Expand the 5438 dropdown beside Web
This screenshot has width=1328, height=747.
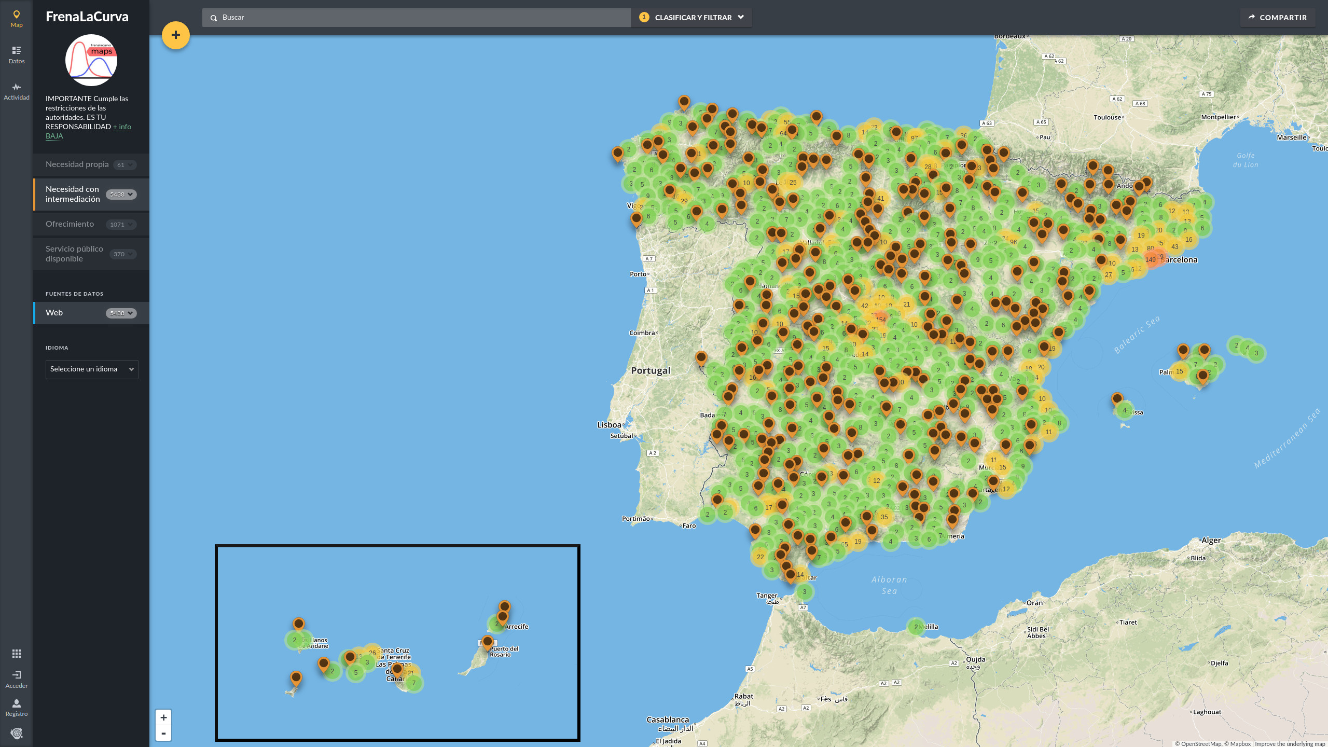pyautogui.click(x=121, y=313)
